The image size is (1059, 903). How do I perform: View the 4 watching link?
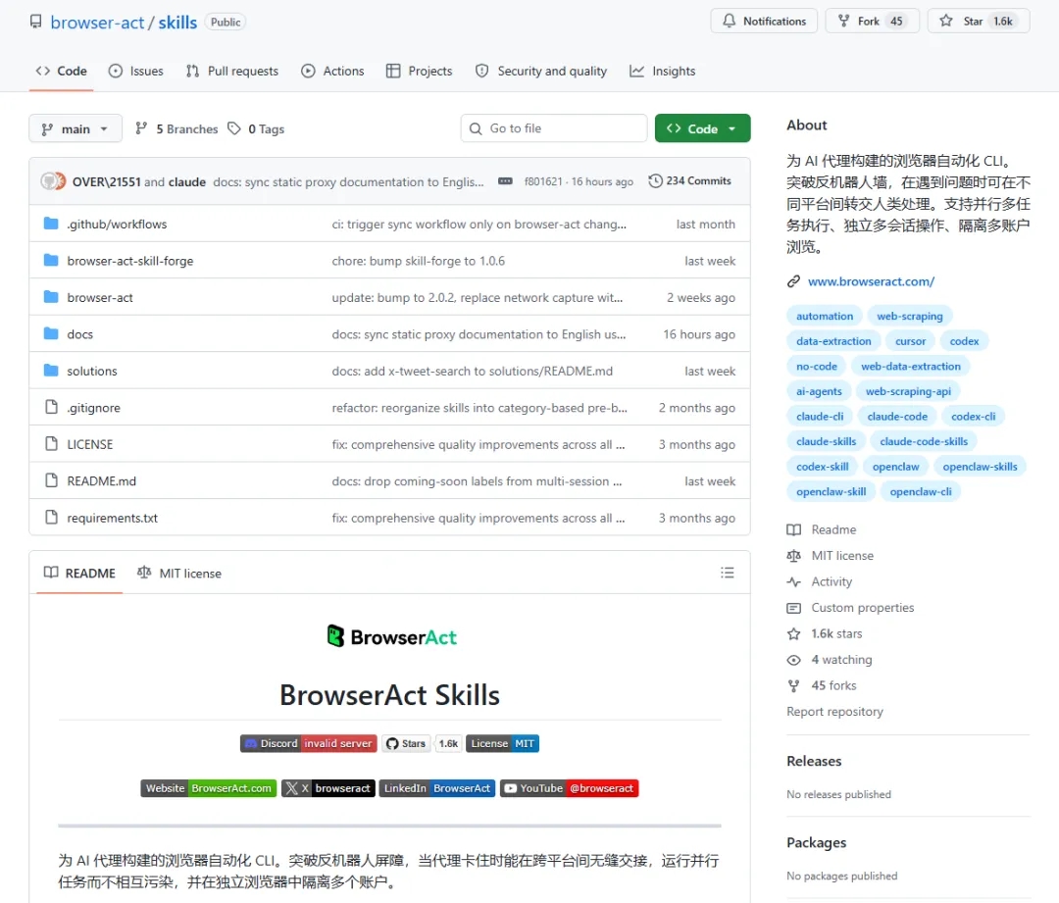(x=831, y=660)
